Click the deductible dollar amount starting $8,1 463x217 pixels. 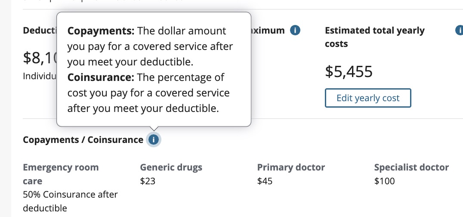coord(40,58)
